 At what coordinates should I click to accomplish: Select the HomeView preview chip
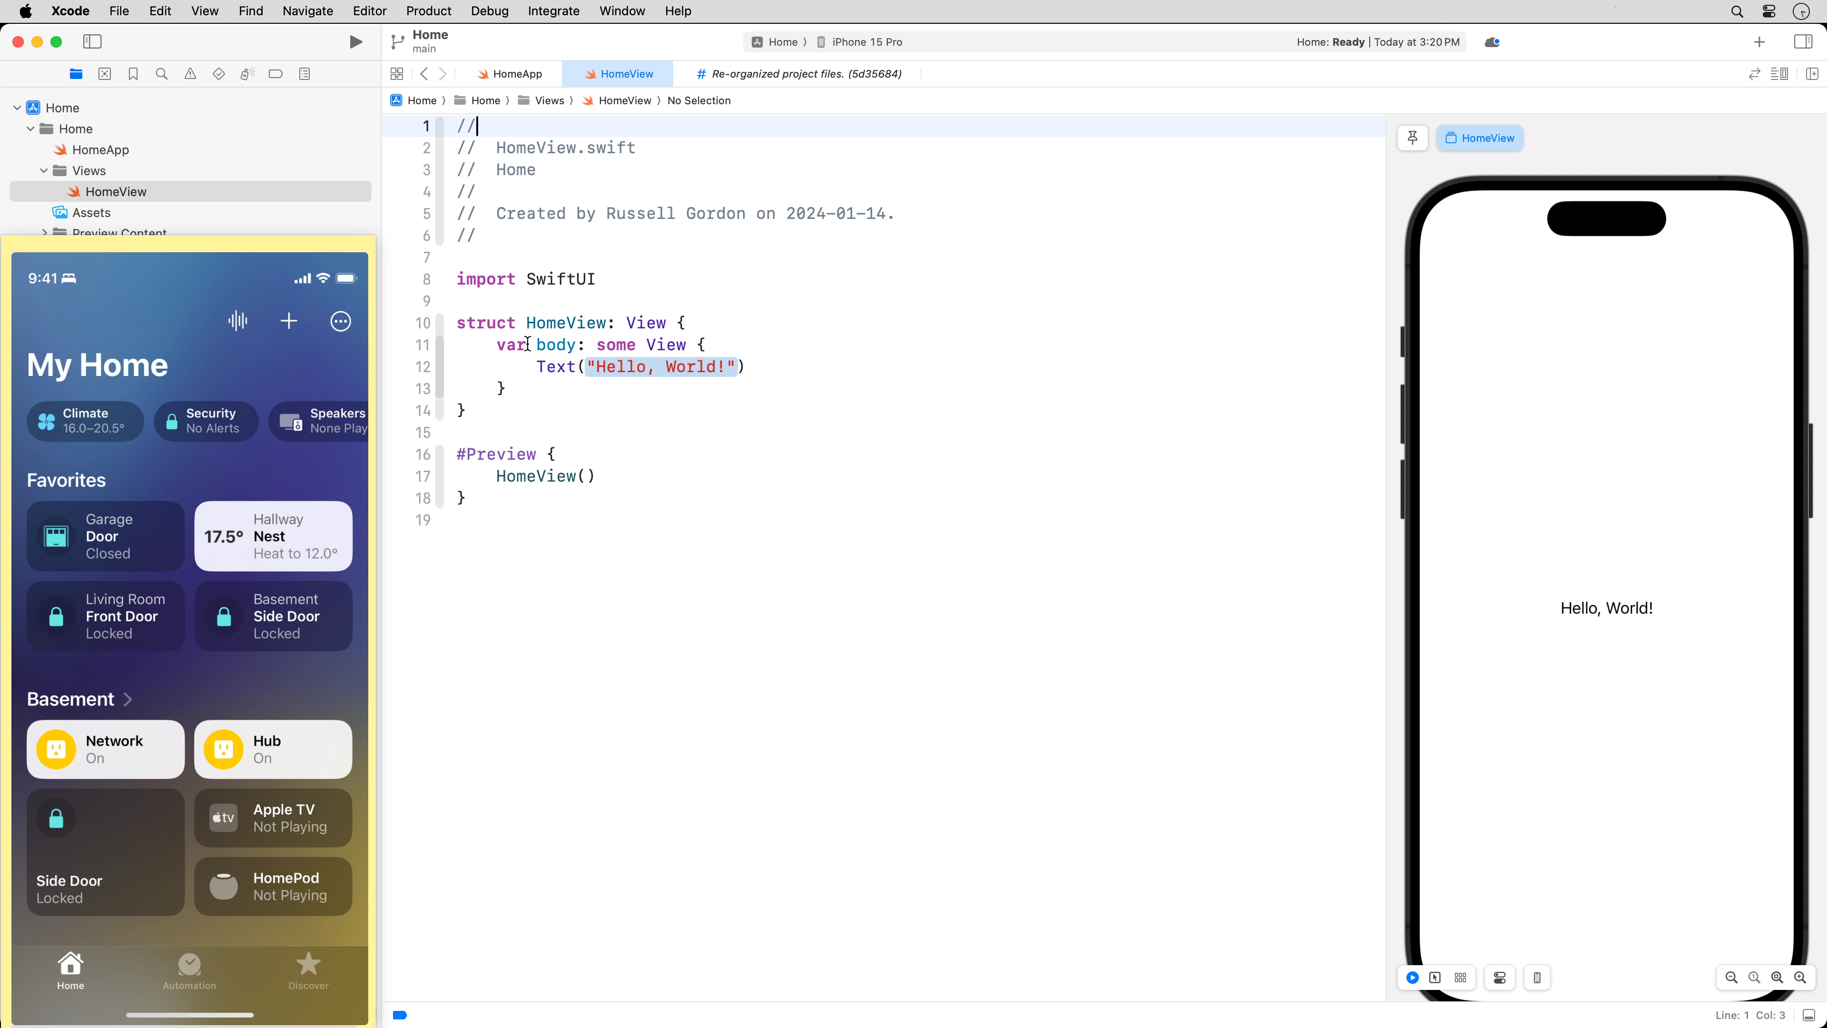[x=1480, y=138]
